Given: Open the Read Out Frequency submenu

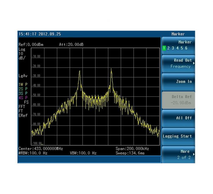Looking at the screenshot, I should (x=178, y=63).
